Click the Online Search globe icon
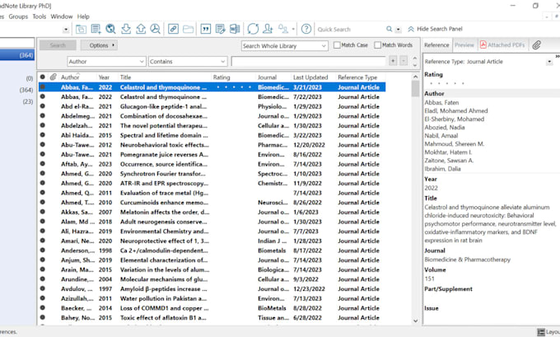Viewport: 560px width, 337px height. (x=110, y=29)
